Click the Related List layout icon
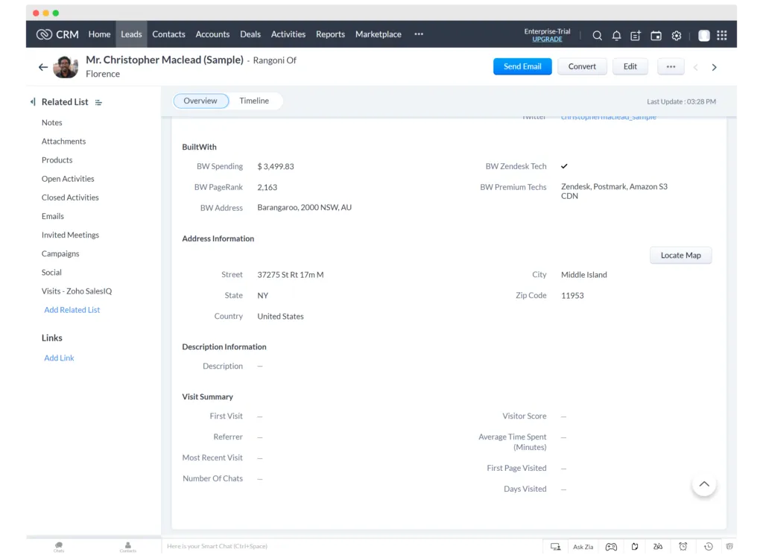 (x=99, y=102)
